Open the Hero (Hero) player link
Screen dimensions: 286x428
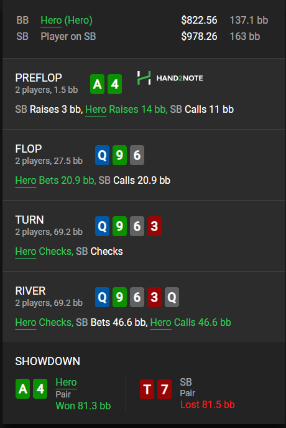67,20
